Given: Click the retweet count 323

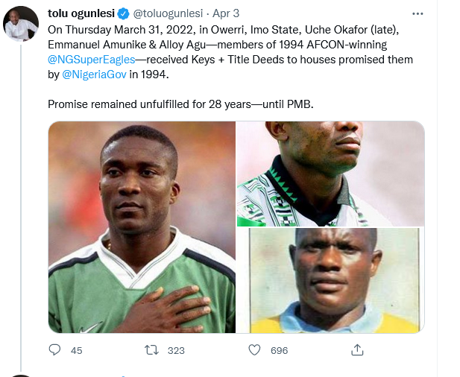Looking at the screenshot, I should [176, 350].
